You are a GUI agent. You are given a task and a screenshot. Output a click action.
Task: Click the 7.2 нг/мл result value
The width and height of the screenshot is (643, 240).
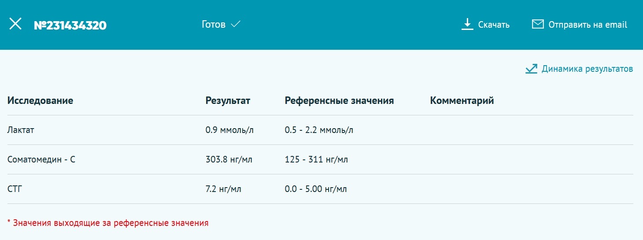[x=223, y=189]
